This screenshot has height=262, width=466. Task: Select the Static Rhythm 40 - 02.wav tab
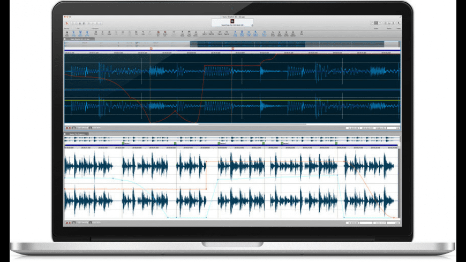[x=80, y=39]
